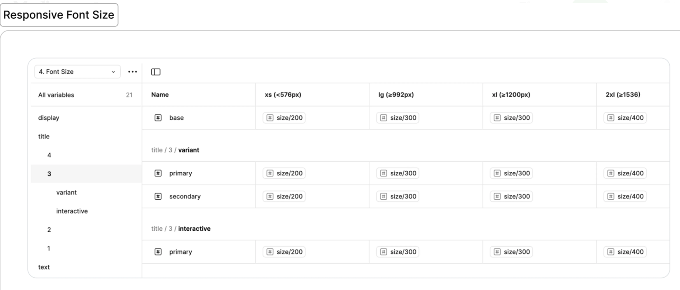The image size is (680, 290).
Task: Select base's size/400 alias chip under 2xl
Action: click(625, 118)
